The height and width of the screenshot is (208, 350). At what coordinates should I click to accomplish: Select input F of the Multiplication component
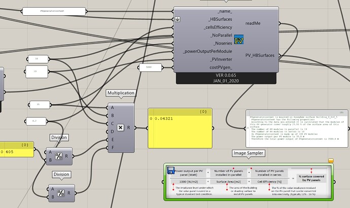coord(112,148)
